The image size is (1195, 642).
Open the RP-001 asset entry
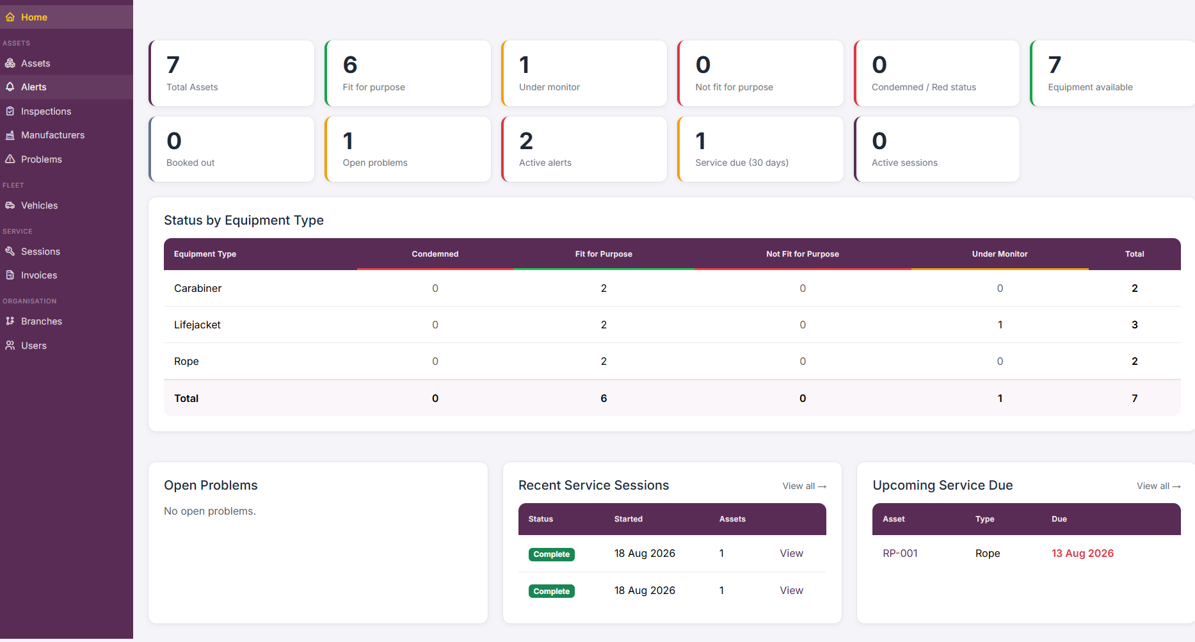900,553
